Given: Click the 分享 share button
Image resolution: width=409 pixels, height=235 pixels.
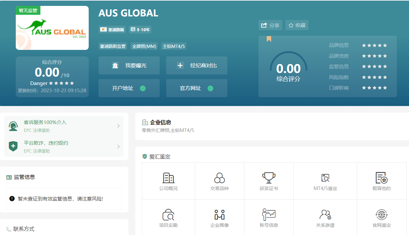Looking at the screenshot, I should click(x=270, y=25).
